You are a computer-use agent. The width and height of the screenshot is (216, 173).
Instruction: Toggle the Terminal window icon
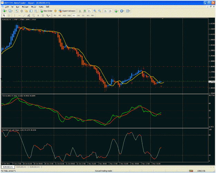31,11
